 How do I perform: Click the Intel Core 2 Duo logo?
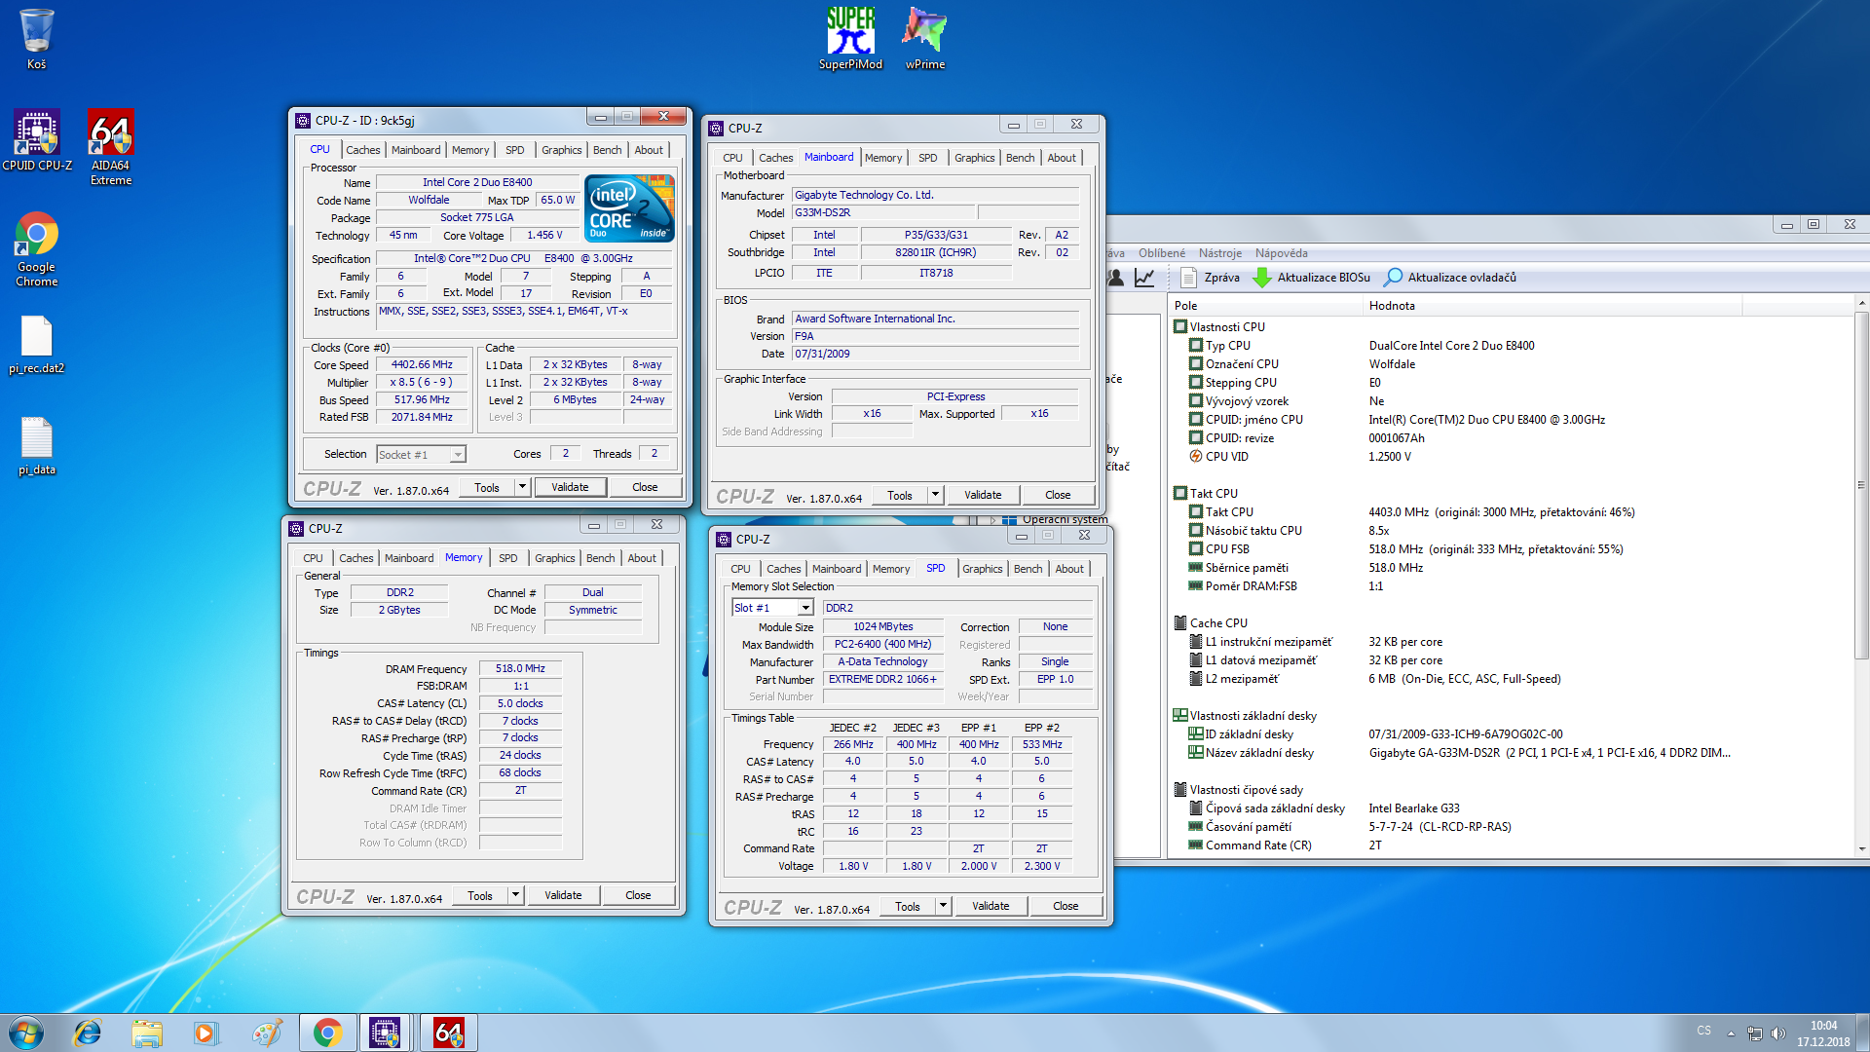coord(629,208)
